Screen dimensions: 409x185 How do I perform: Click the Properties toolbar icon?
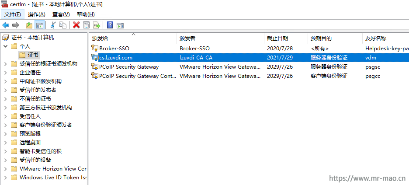point(87,25)
